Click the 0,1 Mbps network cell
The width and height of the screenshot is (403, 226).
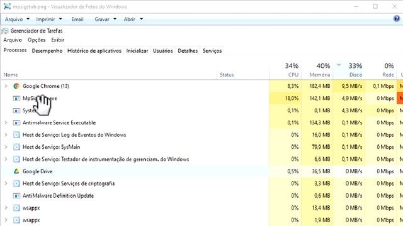[380, 86]
